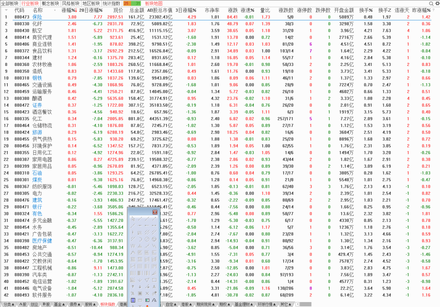Select the pointer tool in drawing palette
The height and width of the screenshot is (307, 440).
point(133,219)
